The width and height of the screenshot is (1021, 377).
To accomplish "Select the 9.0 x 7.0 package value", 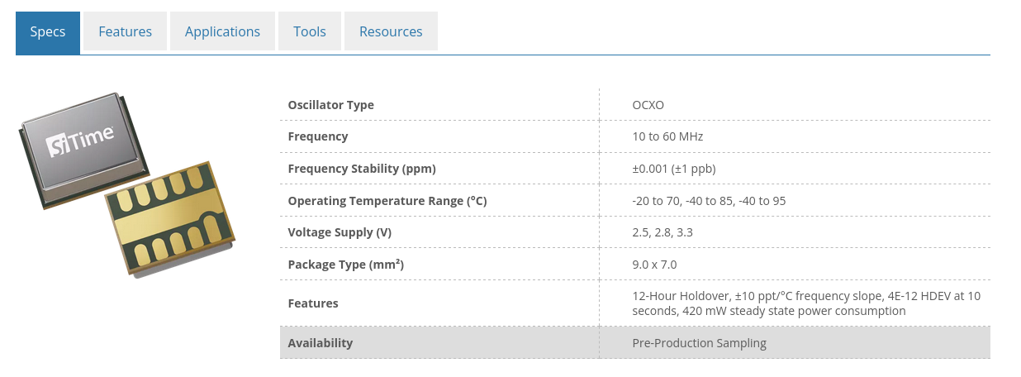I will pos(654,265).
